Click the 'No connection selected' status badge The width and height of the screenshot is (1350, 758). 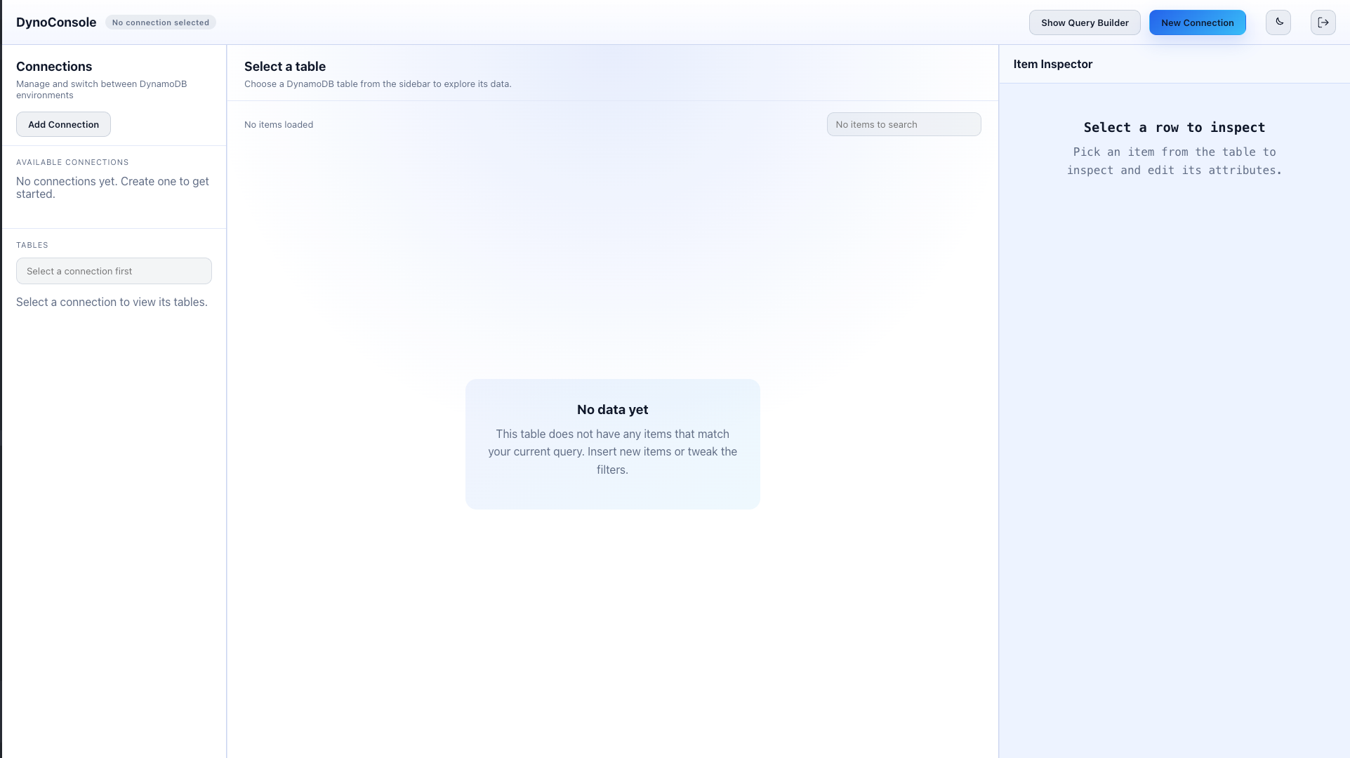[160, 22]
